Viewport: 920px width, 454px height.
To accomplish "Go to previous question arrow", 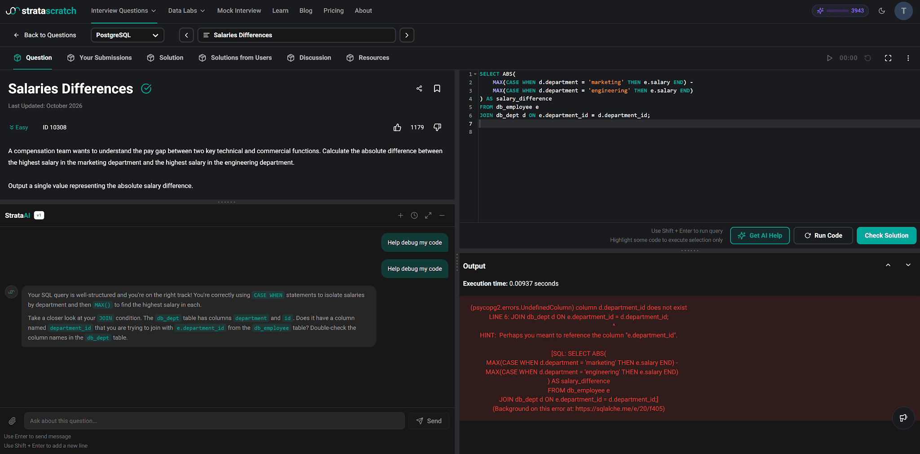I will pos(186,35).
